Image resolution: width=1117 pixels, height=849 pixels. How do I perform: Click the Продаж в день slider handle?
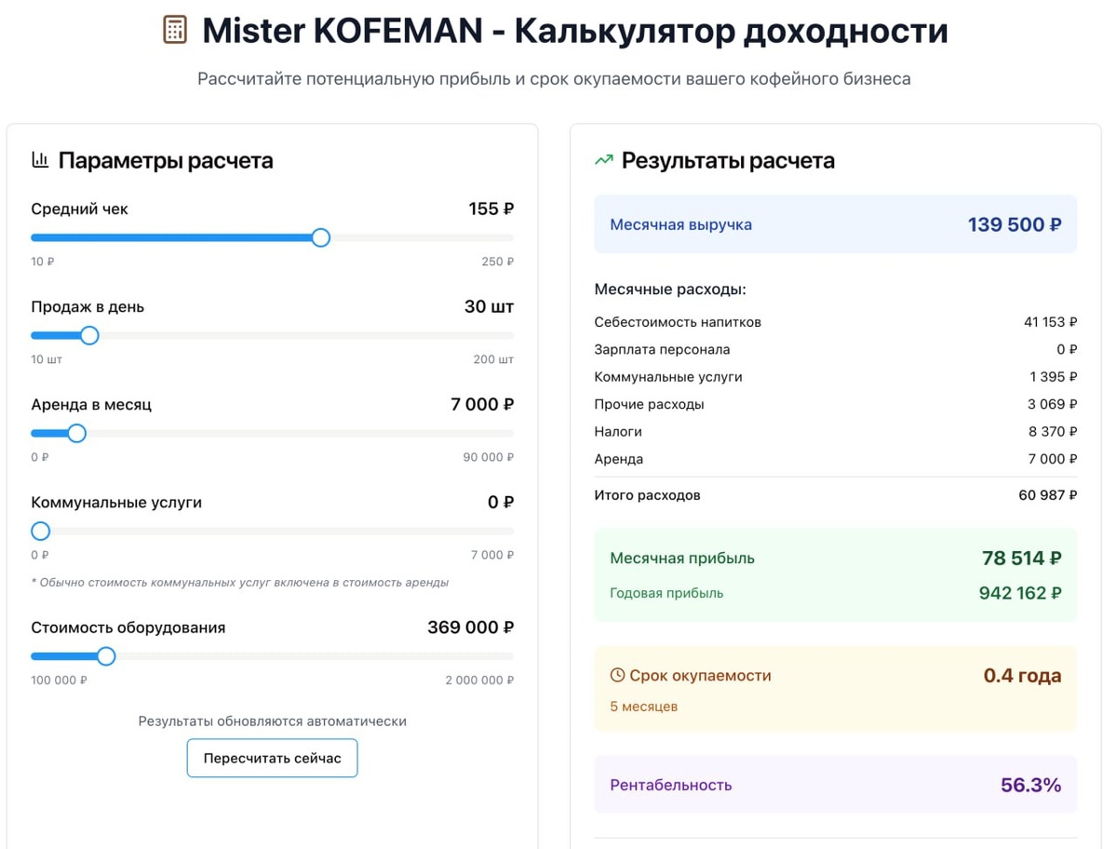pyautogui.click(x=89, y=335)
